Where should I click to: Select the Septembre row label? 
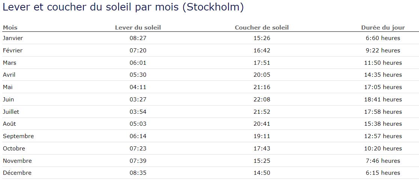(18, 136)
